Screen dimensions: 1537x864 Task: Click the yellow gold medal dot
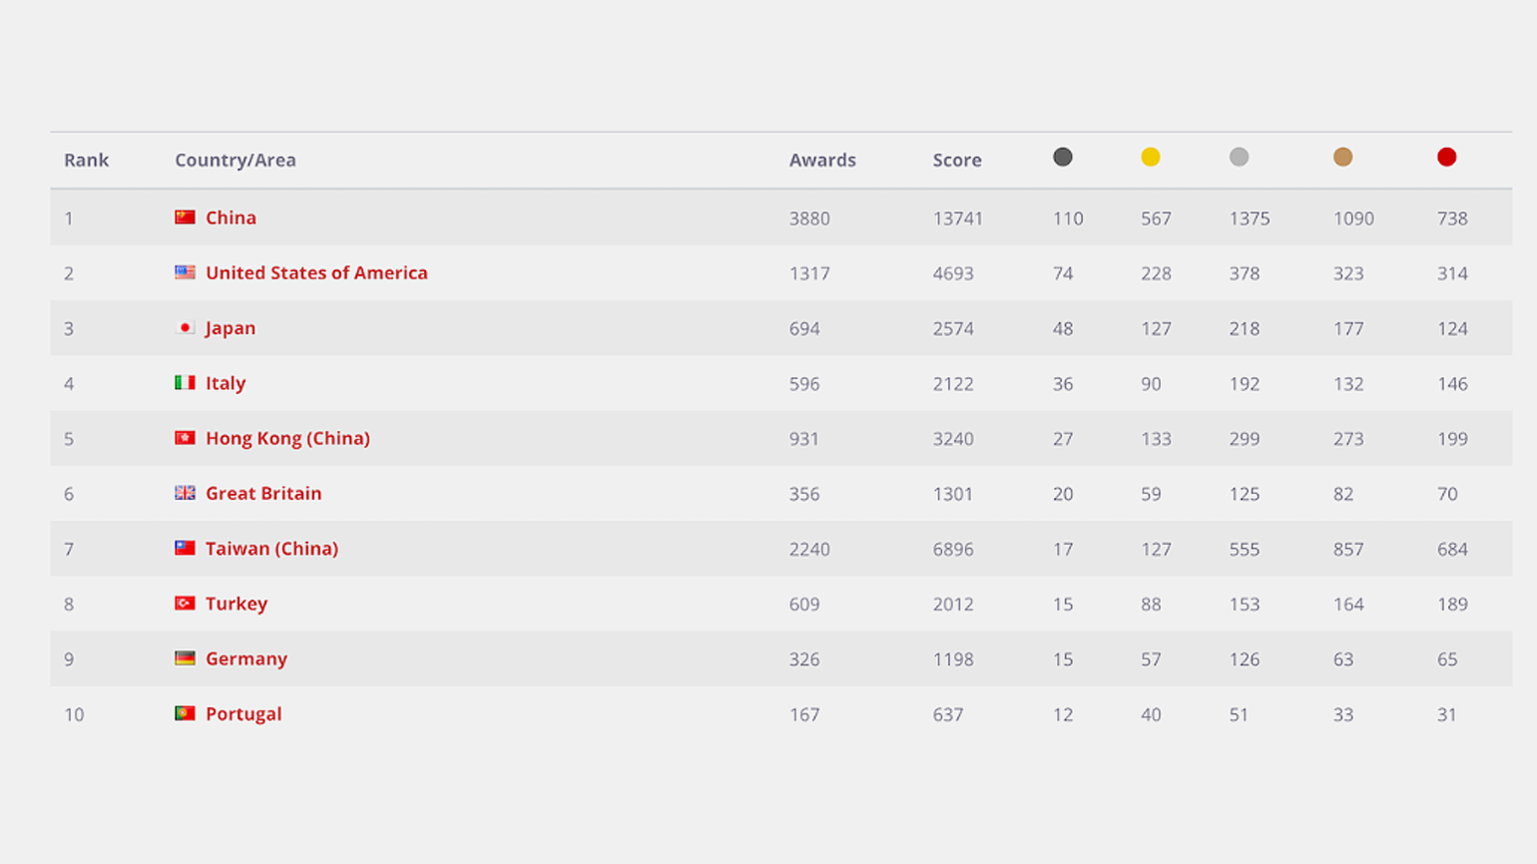click(x=1151, y=157)
